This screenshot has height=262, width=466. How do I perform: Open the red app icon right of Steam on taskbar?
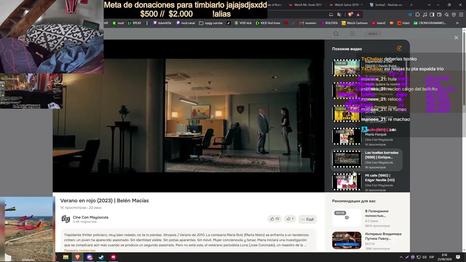coord(114,257)
